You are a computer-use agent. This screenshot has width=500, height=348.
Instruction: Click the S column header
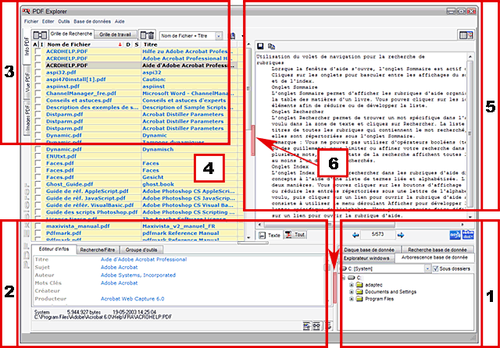tap(137, 44)
